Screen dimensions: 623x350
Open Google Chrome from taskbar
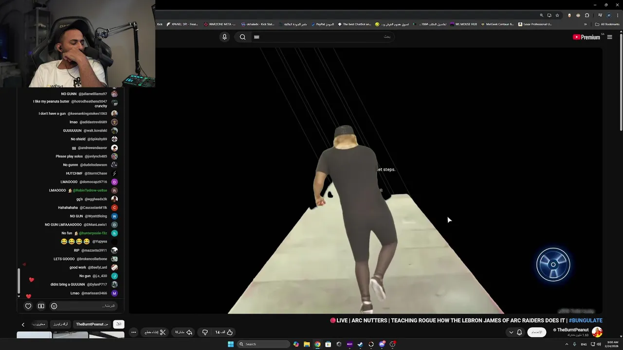click(317, 344)
